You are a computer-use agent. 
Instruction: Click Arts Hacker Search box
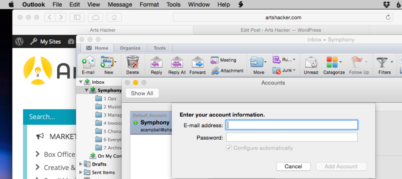50,117
